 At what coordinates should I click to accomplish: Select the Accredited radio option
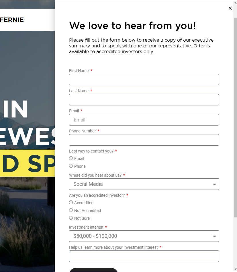point(71,202)
